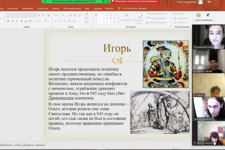Open the Запись tab
The image size is (225, 150).
56,8
